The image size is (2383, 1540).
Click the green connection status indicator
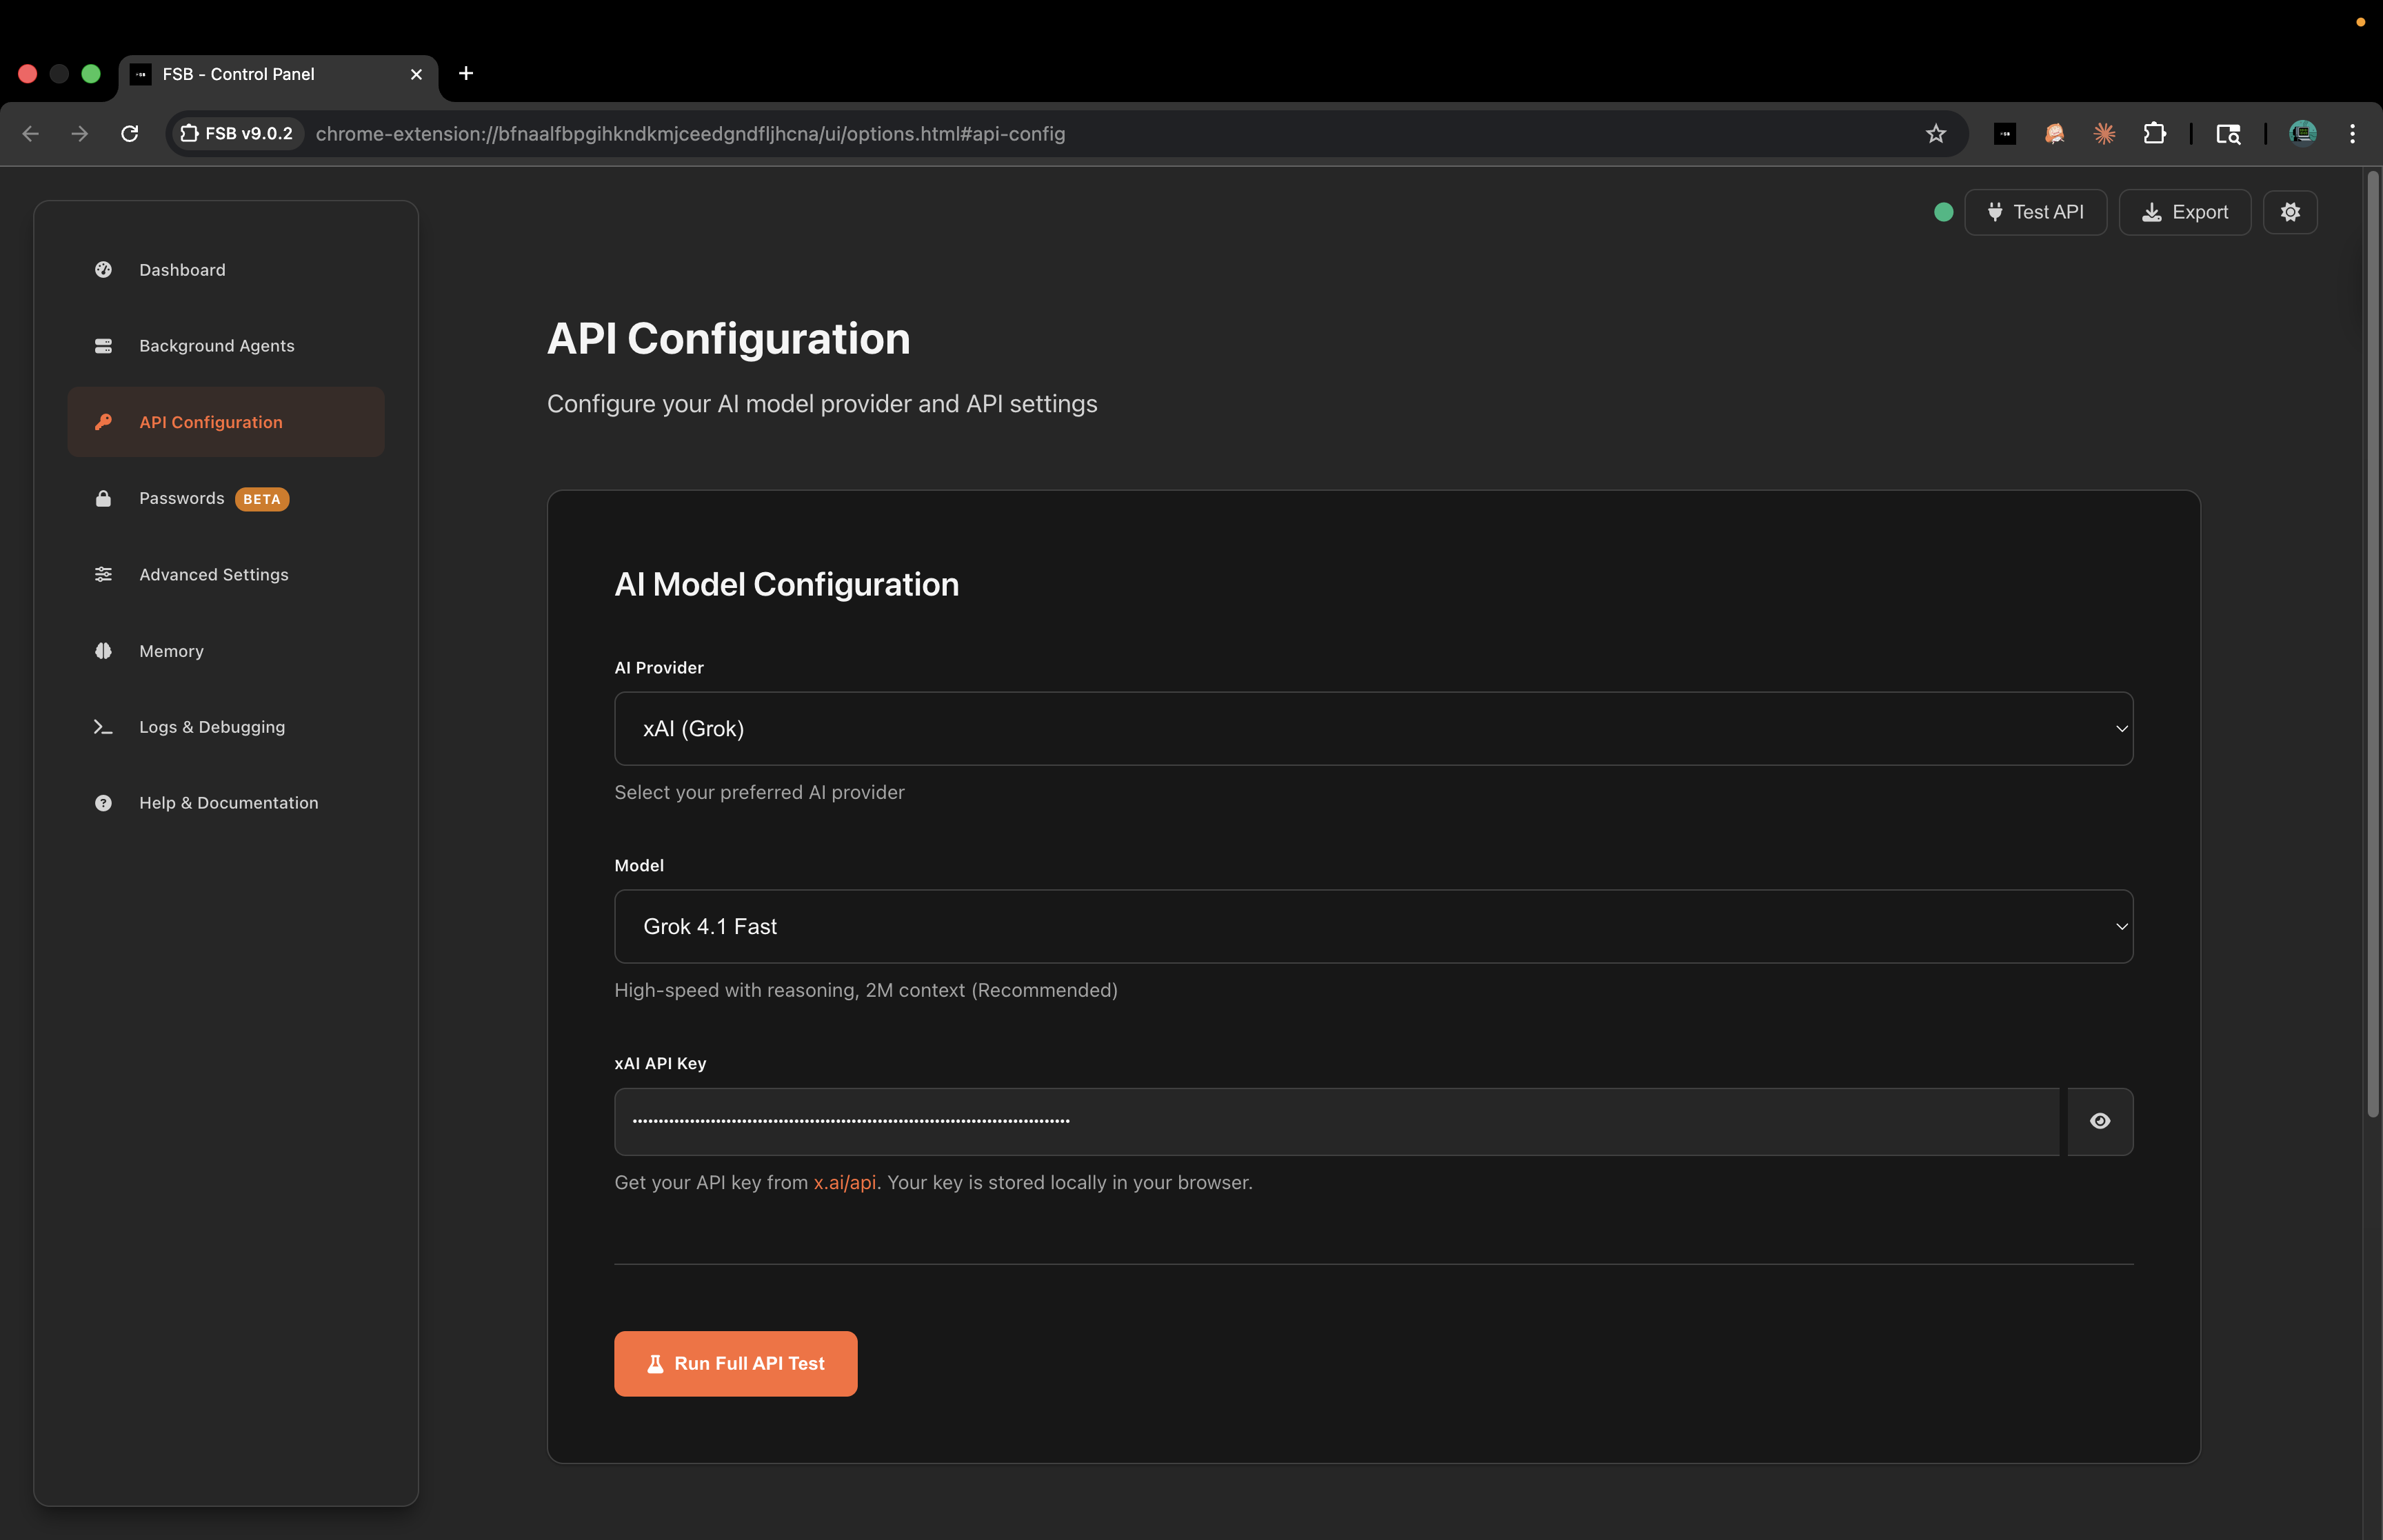[1943, 212]
